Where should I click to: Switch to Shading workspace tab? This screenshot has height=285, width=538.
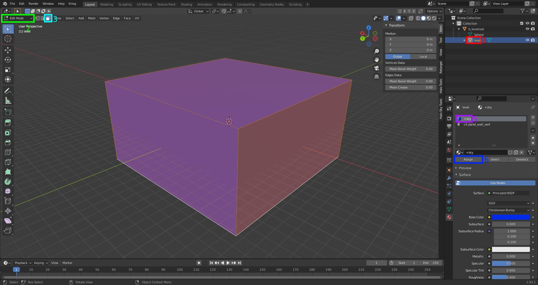pyautogui.click(x=186, y=4)
